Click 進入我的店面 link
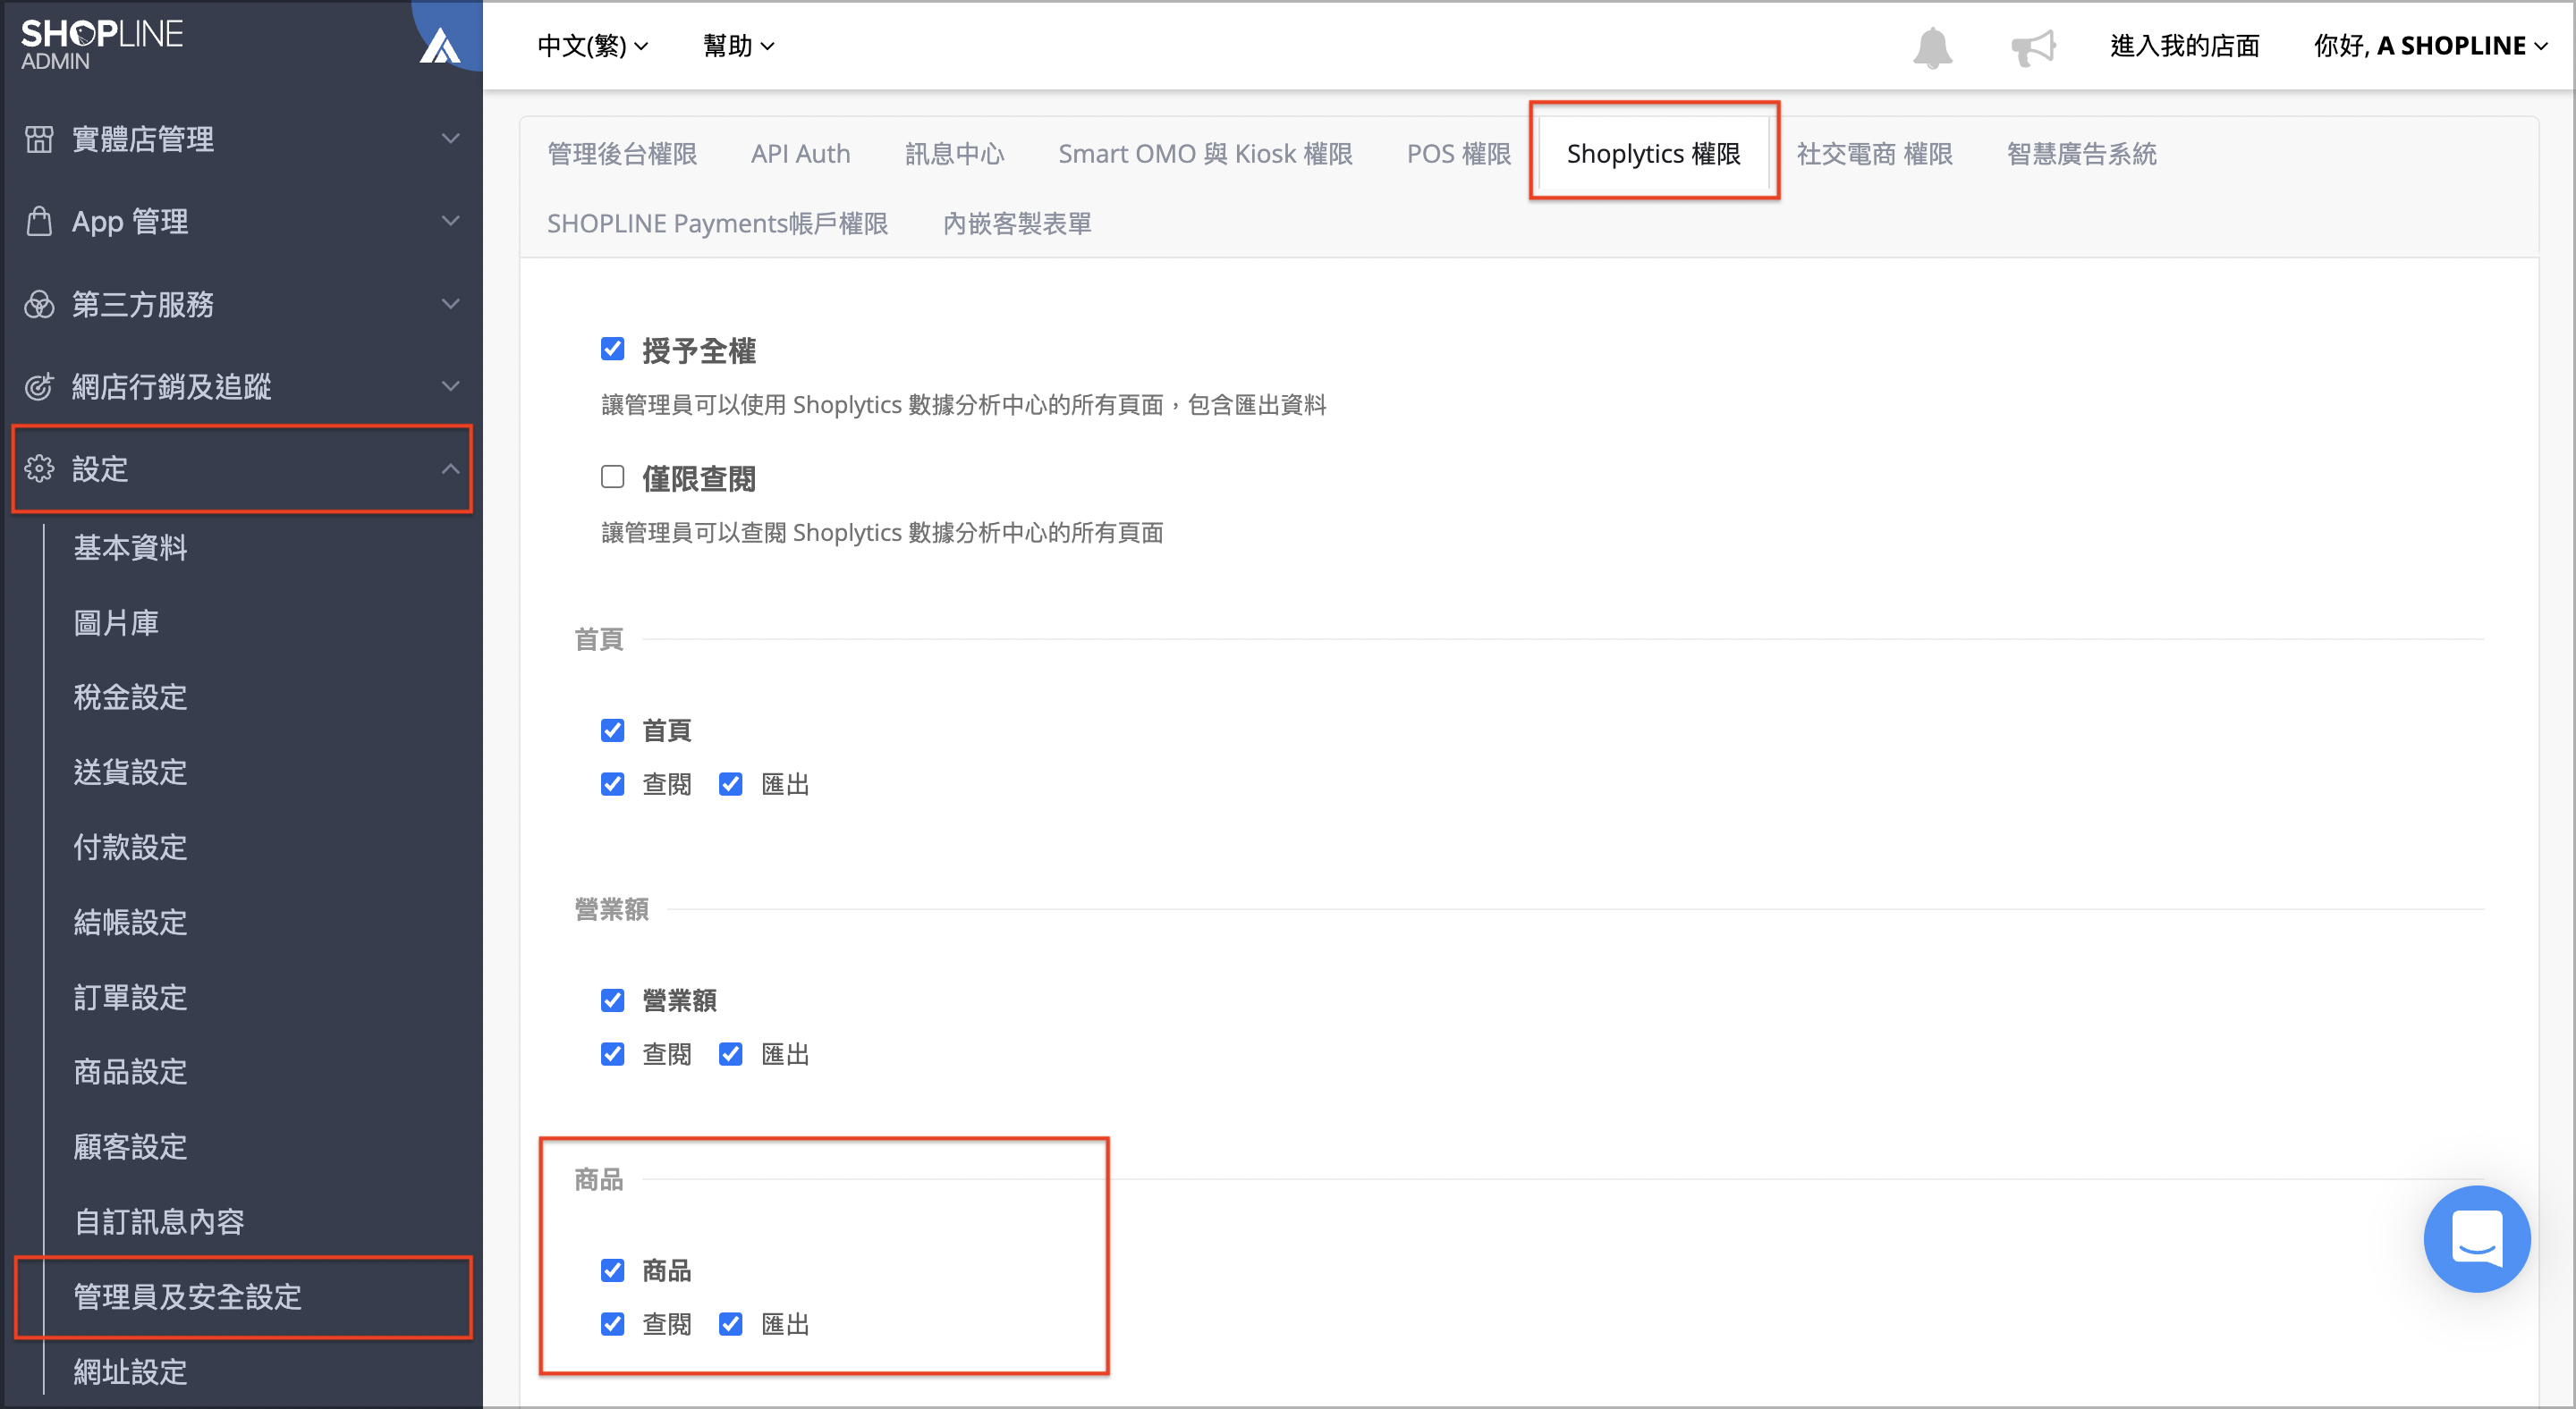 2184,46
